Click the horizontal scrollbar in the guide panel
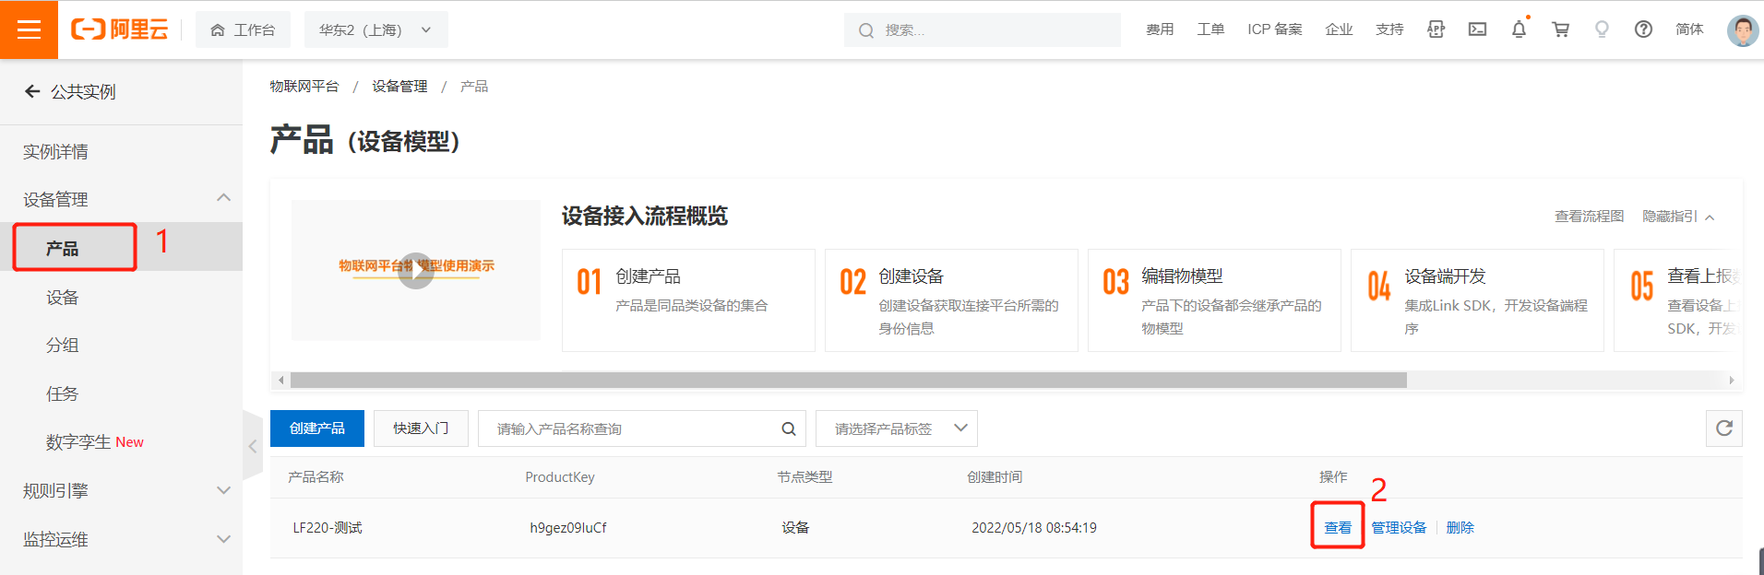 (848, 380)
